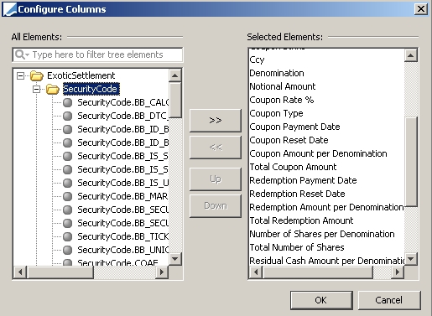Click the grey bullet icon of SecurityCode.BB_UNIC
The width and height of the screenshot is (432, 316).
tap(67, 250)
